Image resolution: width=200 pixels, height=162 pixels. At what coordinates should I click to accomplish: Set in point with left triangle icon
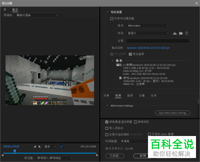(x=35, y=146)
